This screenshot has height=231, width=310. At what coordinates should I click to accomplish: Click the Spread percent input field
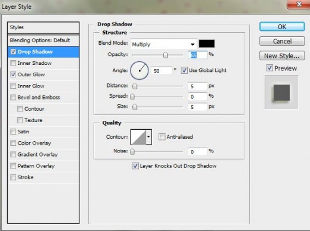point(197,96)
